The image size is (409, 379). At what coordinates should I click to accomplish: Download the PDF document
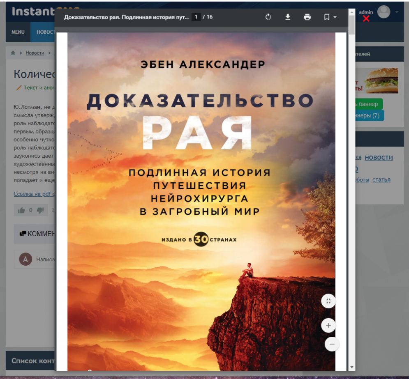[x=288, y=17]
